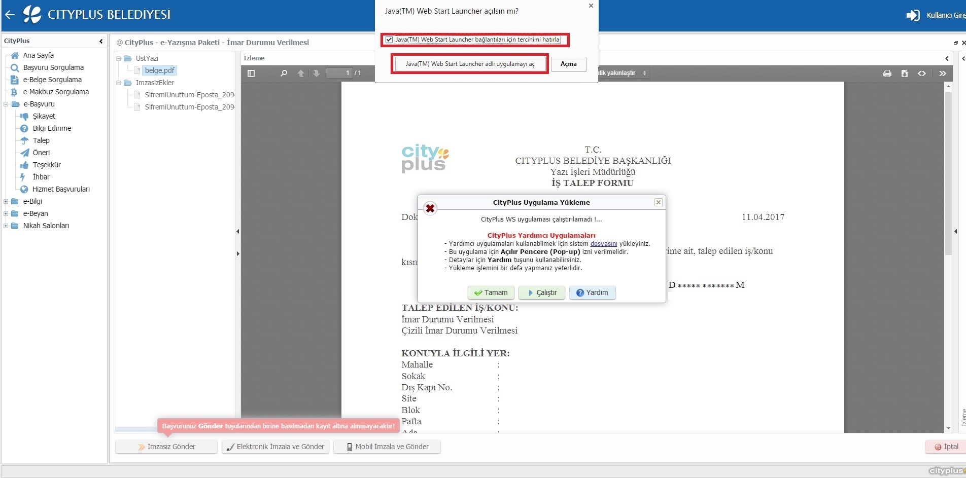Click the PDF page number field
Screen dimensions: 966x478
coord(339,73)
